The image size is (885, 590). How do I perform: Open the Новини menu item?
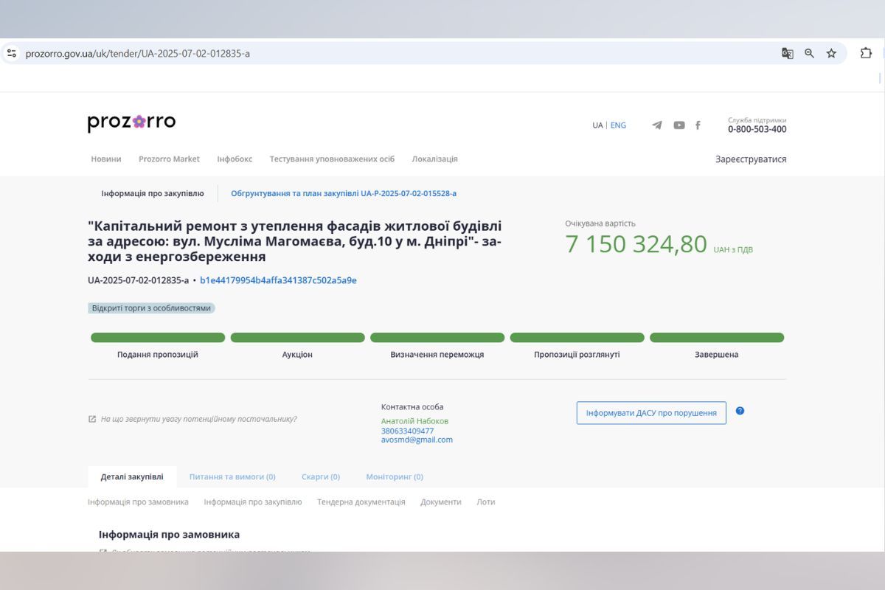[x=106, y=159]
